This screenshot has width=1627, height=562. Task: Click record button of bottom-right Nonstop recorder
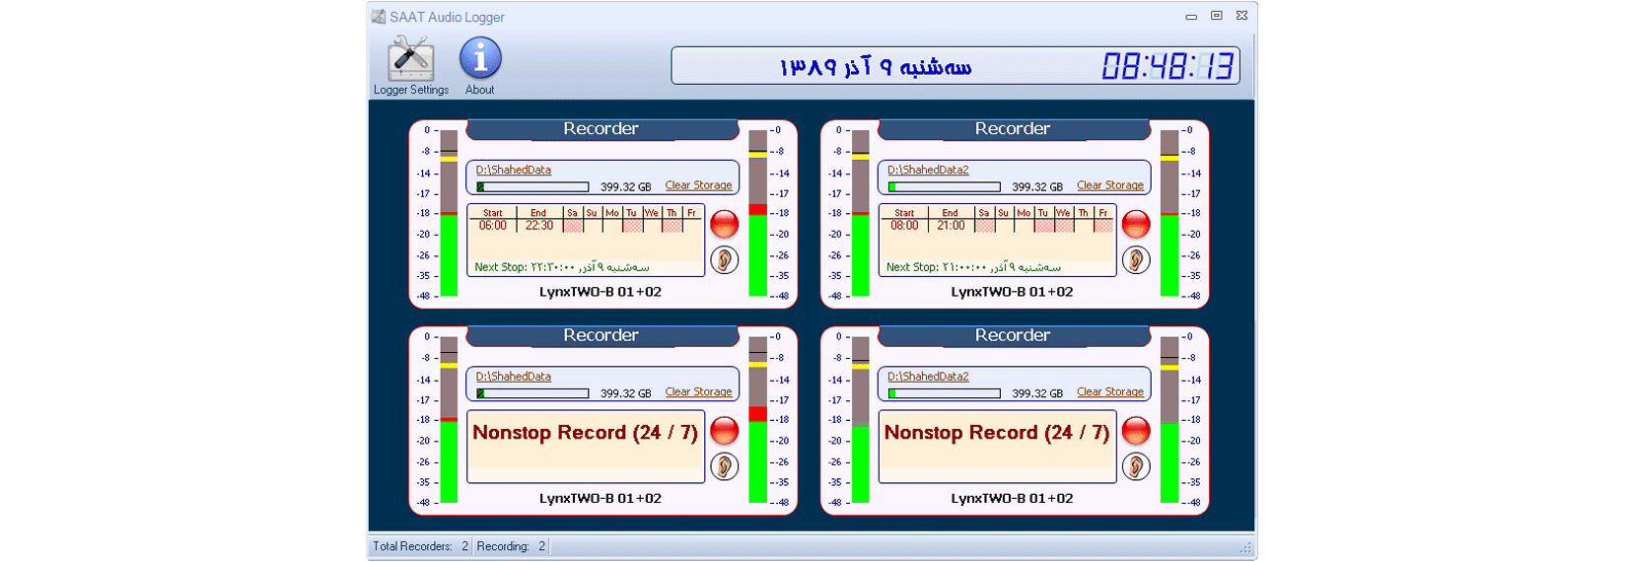point(1136,431)
